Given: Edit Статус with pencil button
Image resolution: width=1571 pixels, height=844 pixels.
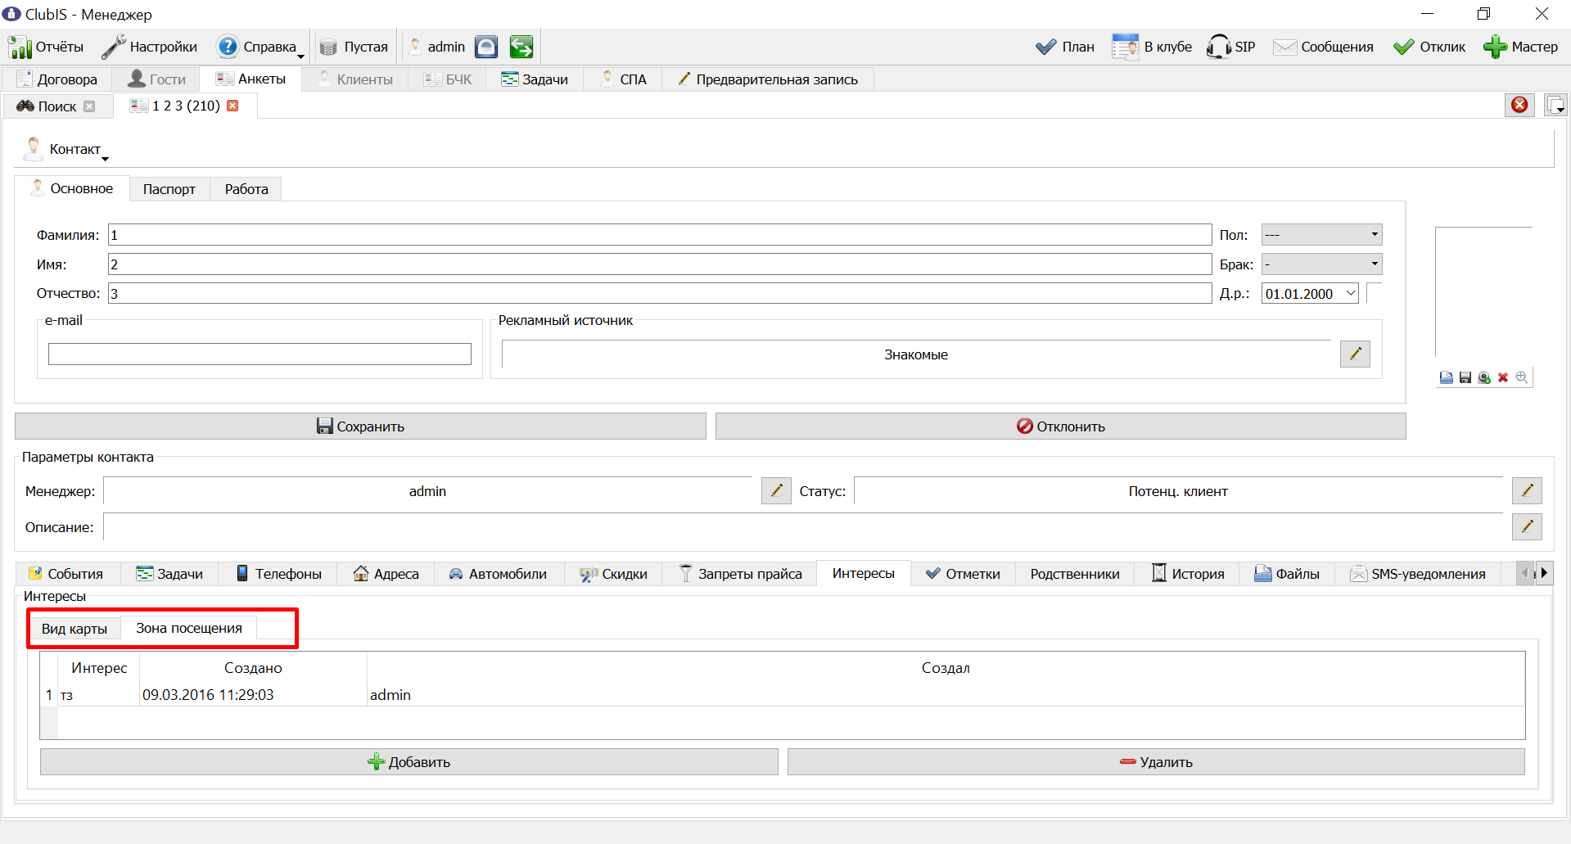Looking at the screenshot, I should click(x=1527, y=491).
